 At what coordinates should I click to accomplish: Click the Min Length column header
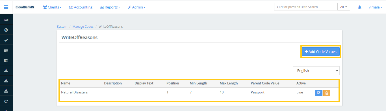click(x=198, y=83)
